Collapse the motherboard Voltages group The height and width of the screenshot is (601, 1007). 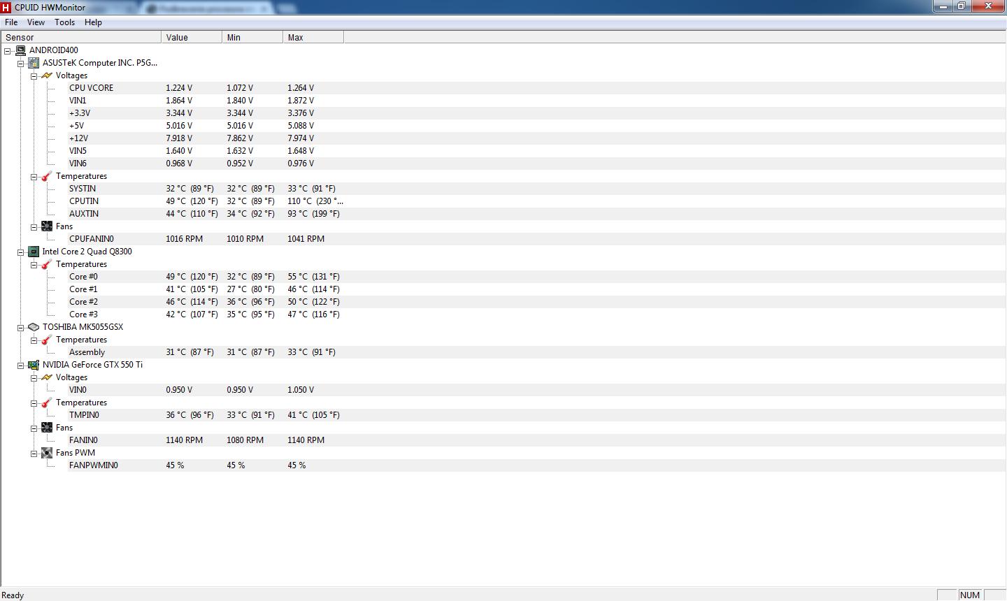tap(34, 76)
